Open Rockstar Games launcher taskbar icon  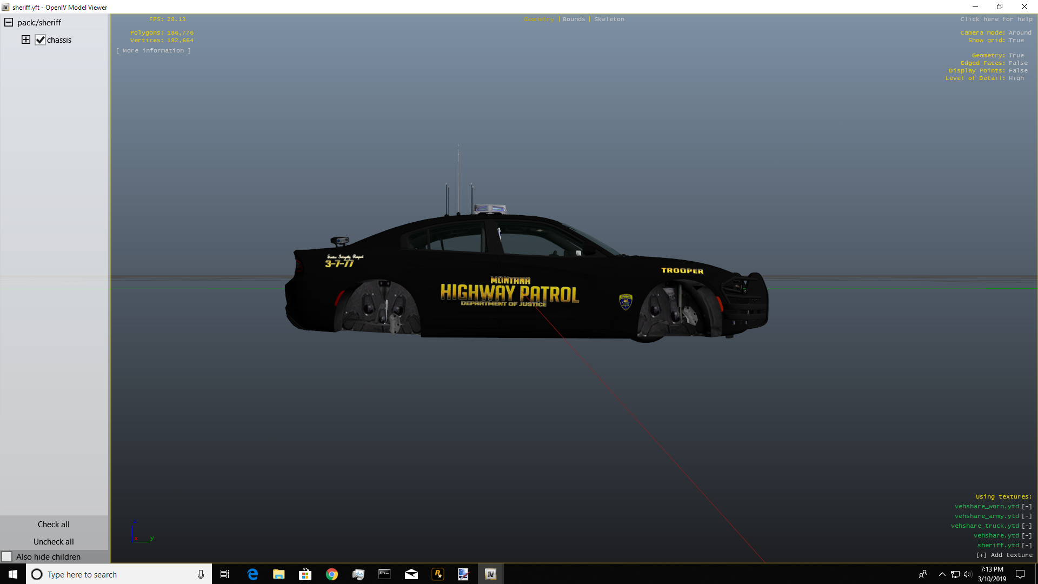437,574
